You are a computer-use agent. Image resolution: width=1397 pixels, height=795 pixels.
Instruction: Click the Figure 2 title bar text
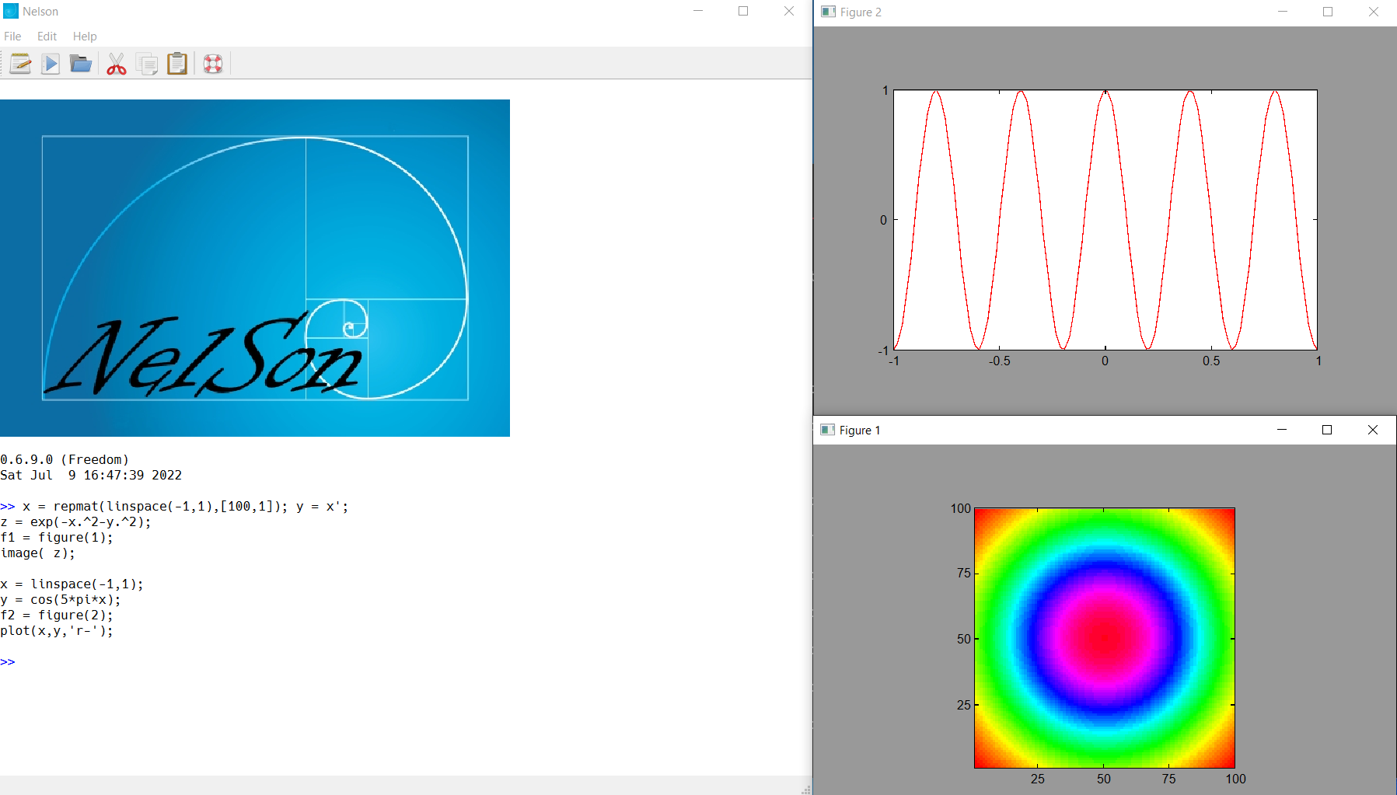pos(861,12)
